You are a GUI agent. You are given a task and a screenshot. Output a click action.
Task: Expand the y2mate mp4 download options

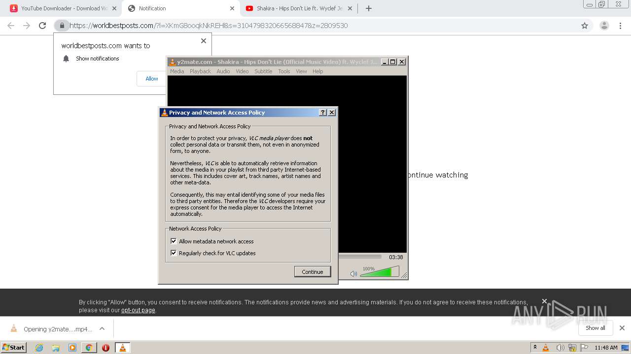point(102,328)
